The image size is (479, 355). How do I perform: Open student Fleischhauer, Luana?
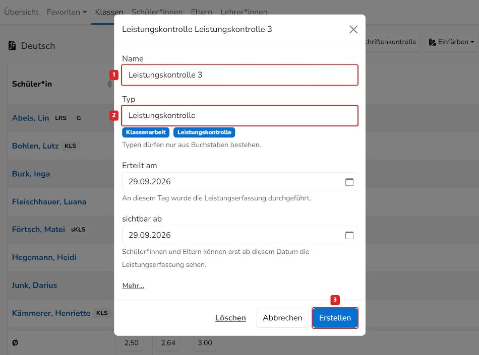click(x=49, y=201)
